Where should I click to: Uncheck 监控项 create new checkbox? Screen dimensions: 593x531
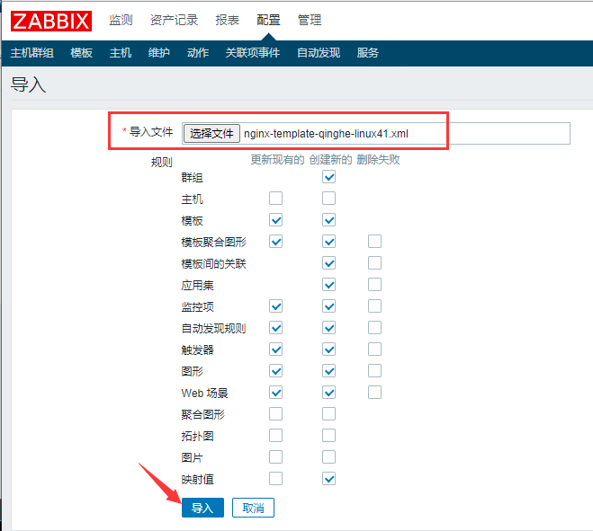click(328, 305)
